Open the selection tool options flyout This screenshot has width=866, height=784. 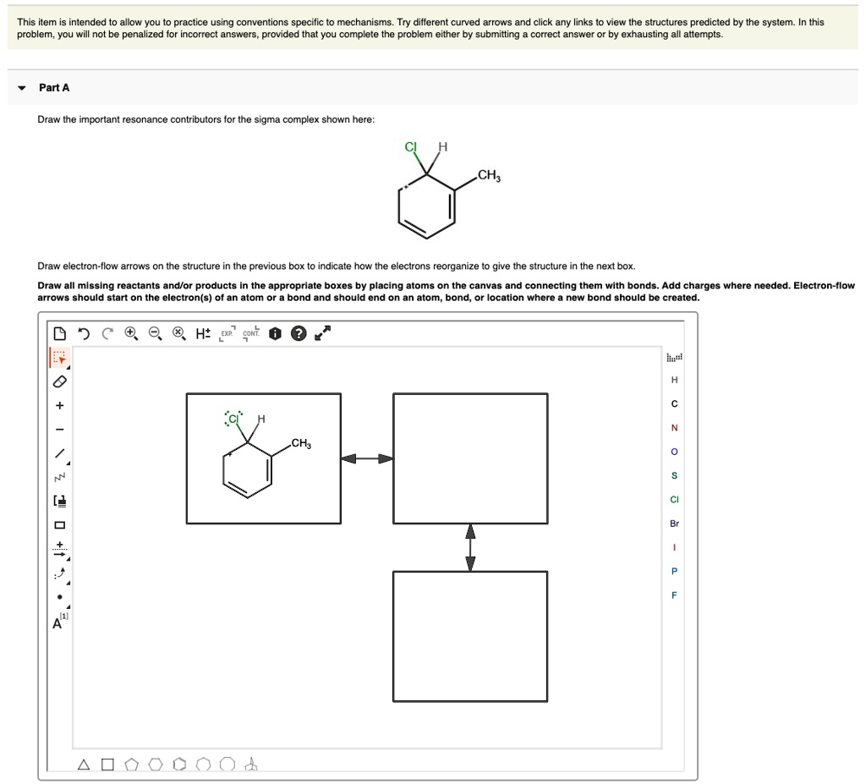[x=68, y=367]
